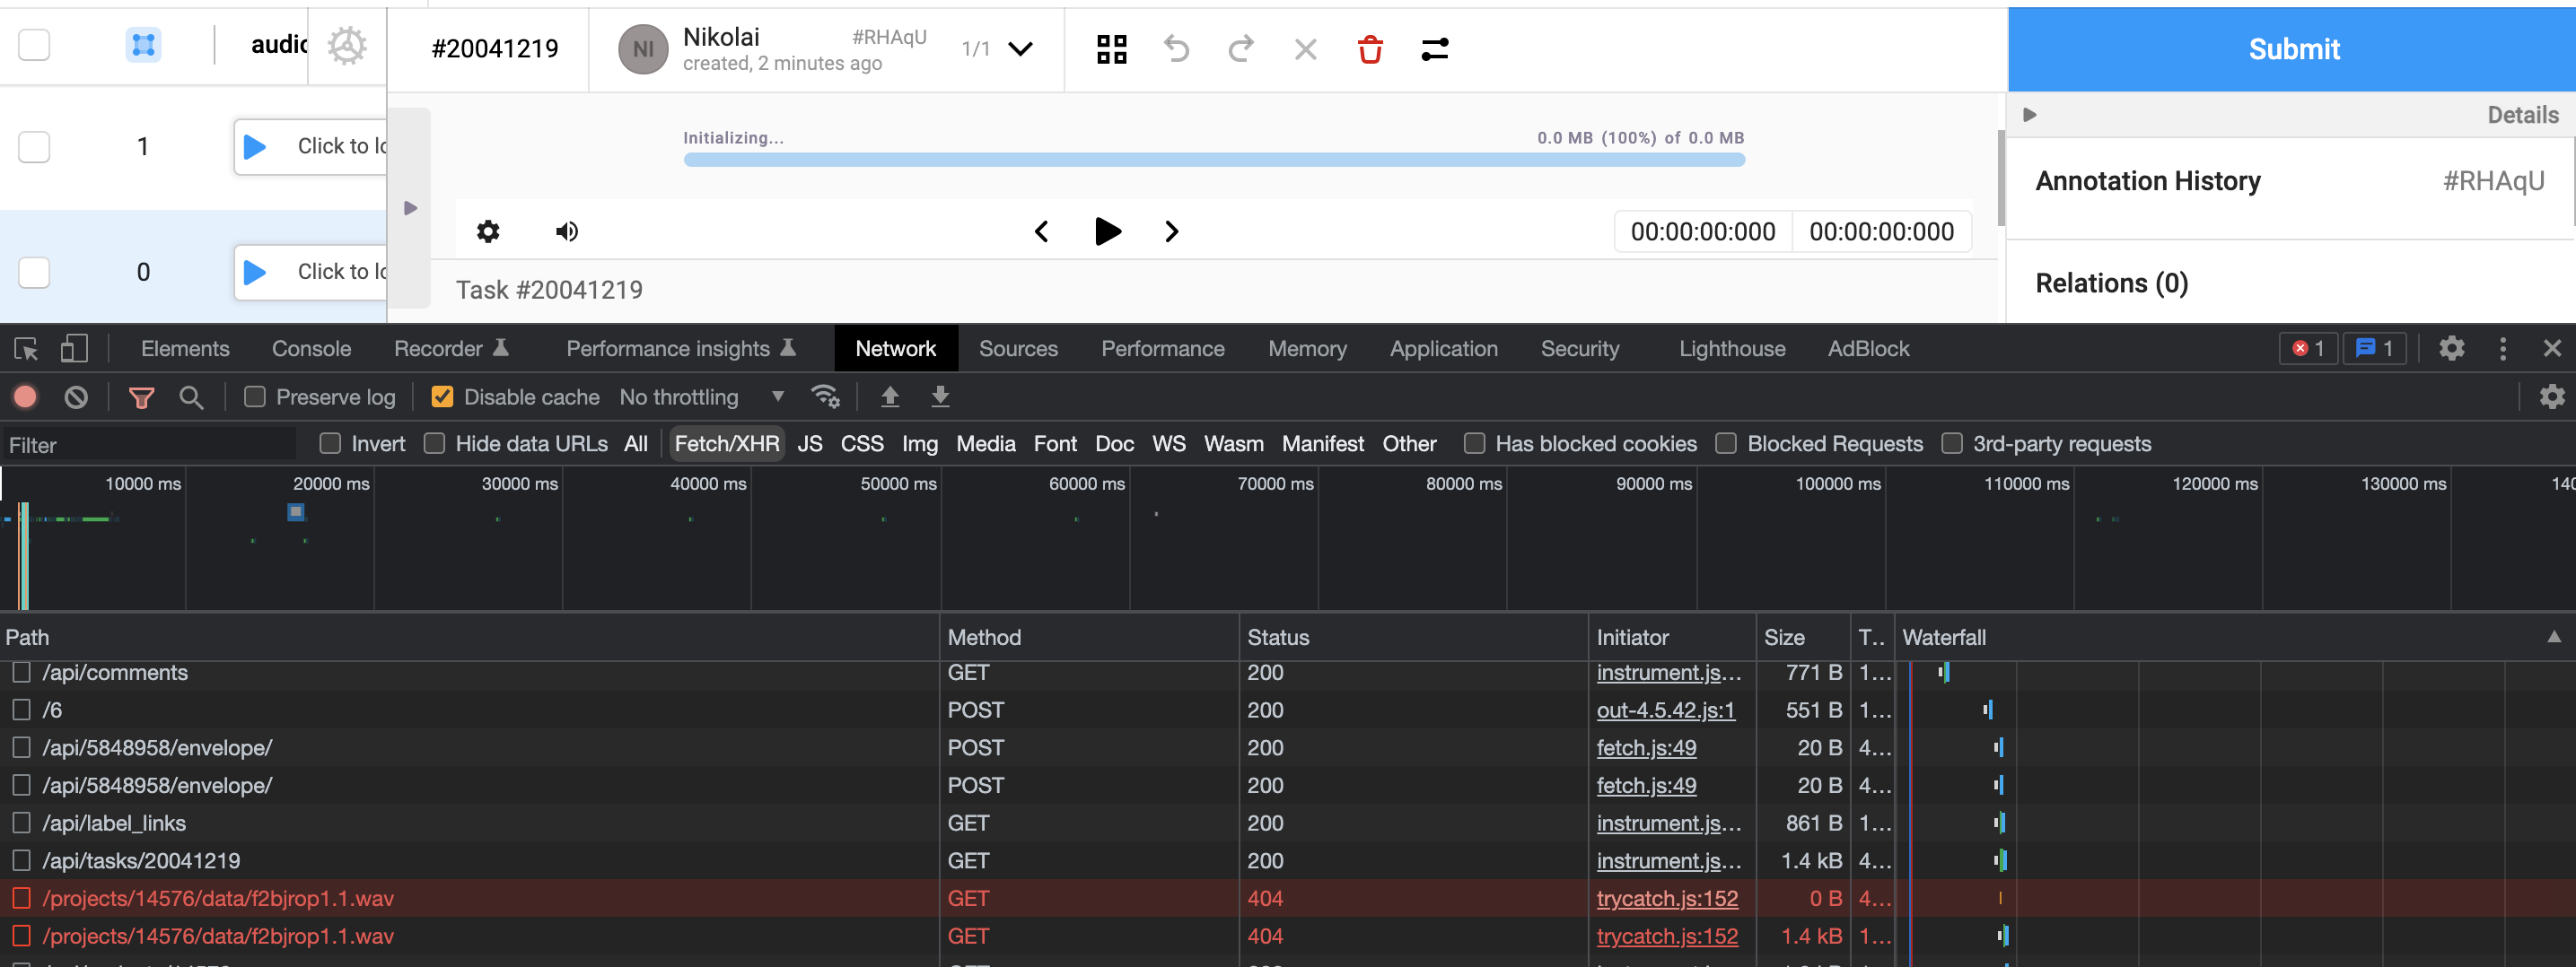Import HAR file with upload arrow

889,396
